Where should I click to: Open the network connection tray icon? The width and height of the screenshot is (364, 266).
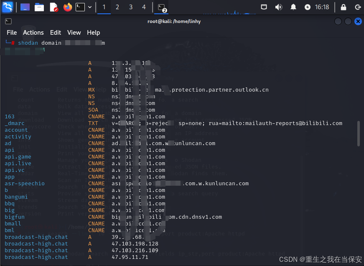[264, 7]
